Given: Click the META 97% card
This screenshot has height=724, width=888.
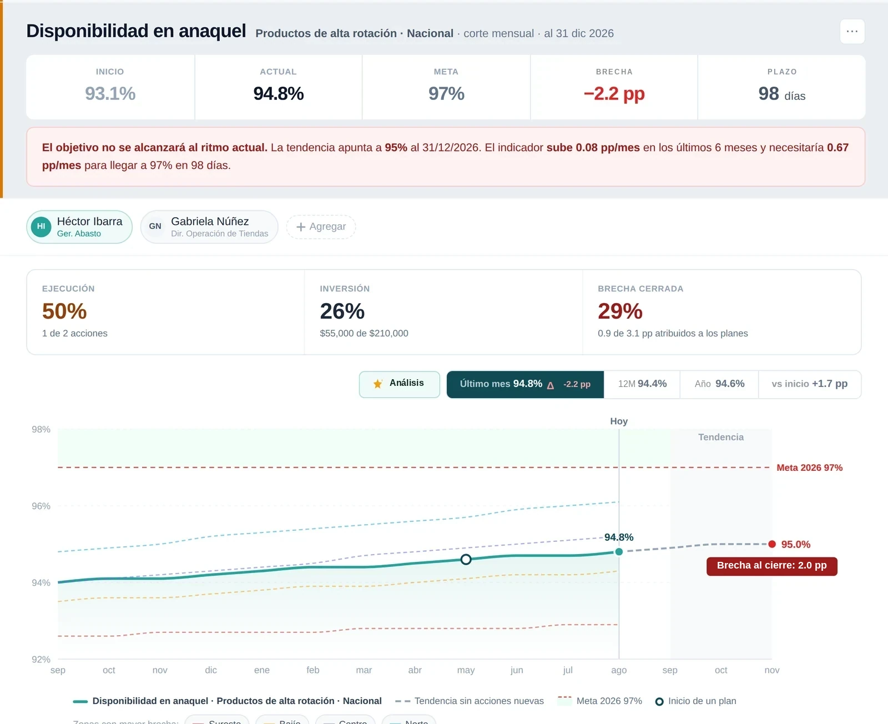Looking at the screenshot, I should [446, 87].
